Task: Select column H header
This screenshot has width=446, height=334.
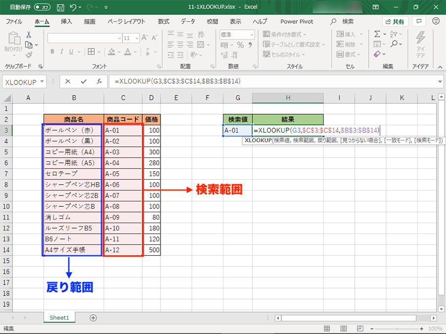Action: click(288, 97)
